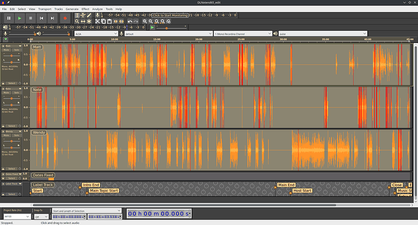Choose the Zoom magnifier tool
418x225 pixels.
[77, 21]
